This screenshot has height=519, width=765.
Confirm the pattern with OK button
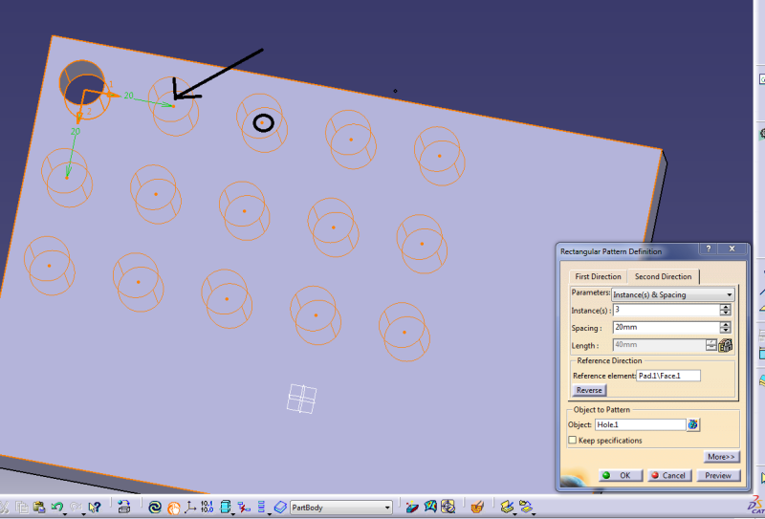(620, 476)
